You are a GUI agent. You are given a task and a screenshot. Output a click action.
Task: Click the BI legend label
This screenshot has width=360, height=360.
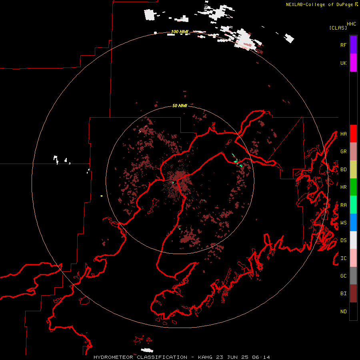point(343,294)
